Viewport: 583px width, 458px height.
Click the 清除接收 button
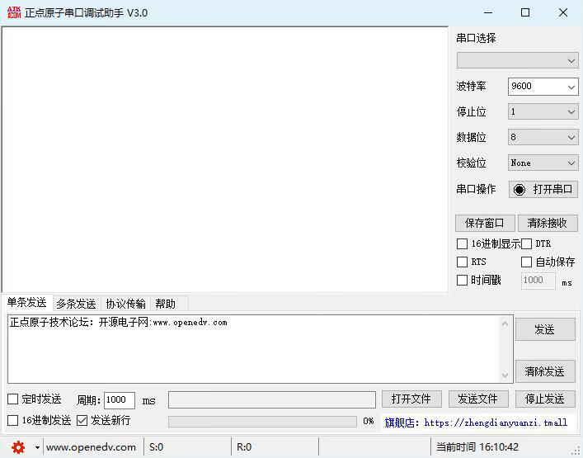pos(547,223)
